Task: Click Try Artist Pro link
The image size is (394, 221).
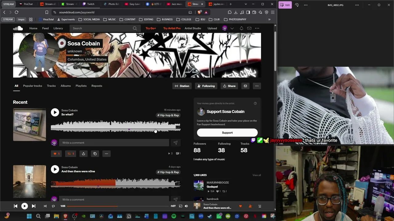Action: pyautogui.click(x=172, y=28)
